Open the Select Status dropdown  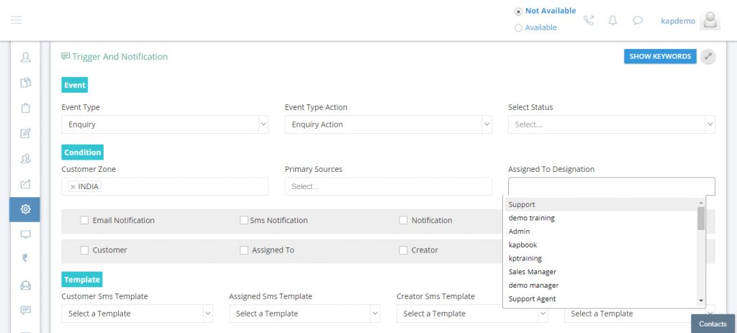(x=612, y=124)
